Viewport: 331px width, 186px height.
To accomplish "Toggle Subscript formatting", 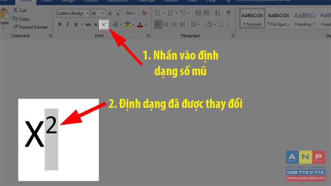I will pos(96,24).
